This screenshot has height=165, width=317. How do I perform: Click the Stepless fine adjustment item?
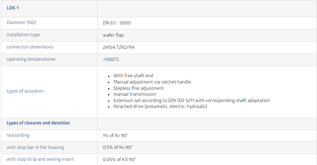[x=139, y=88]
